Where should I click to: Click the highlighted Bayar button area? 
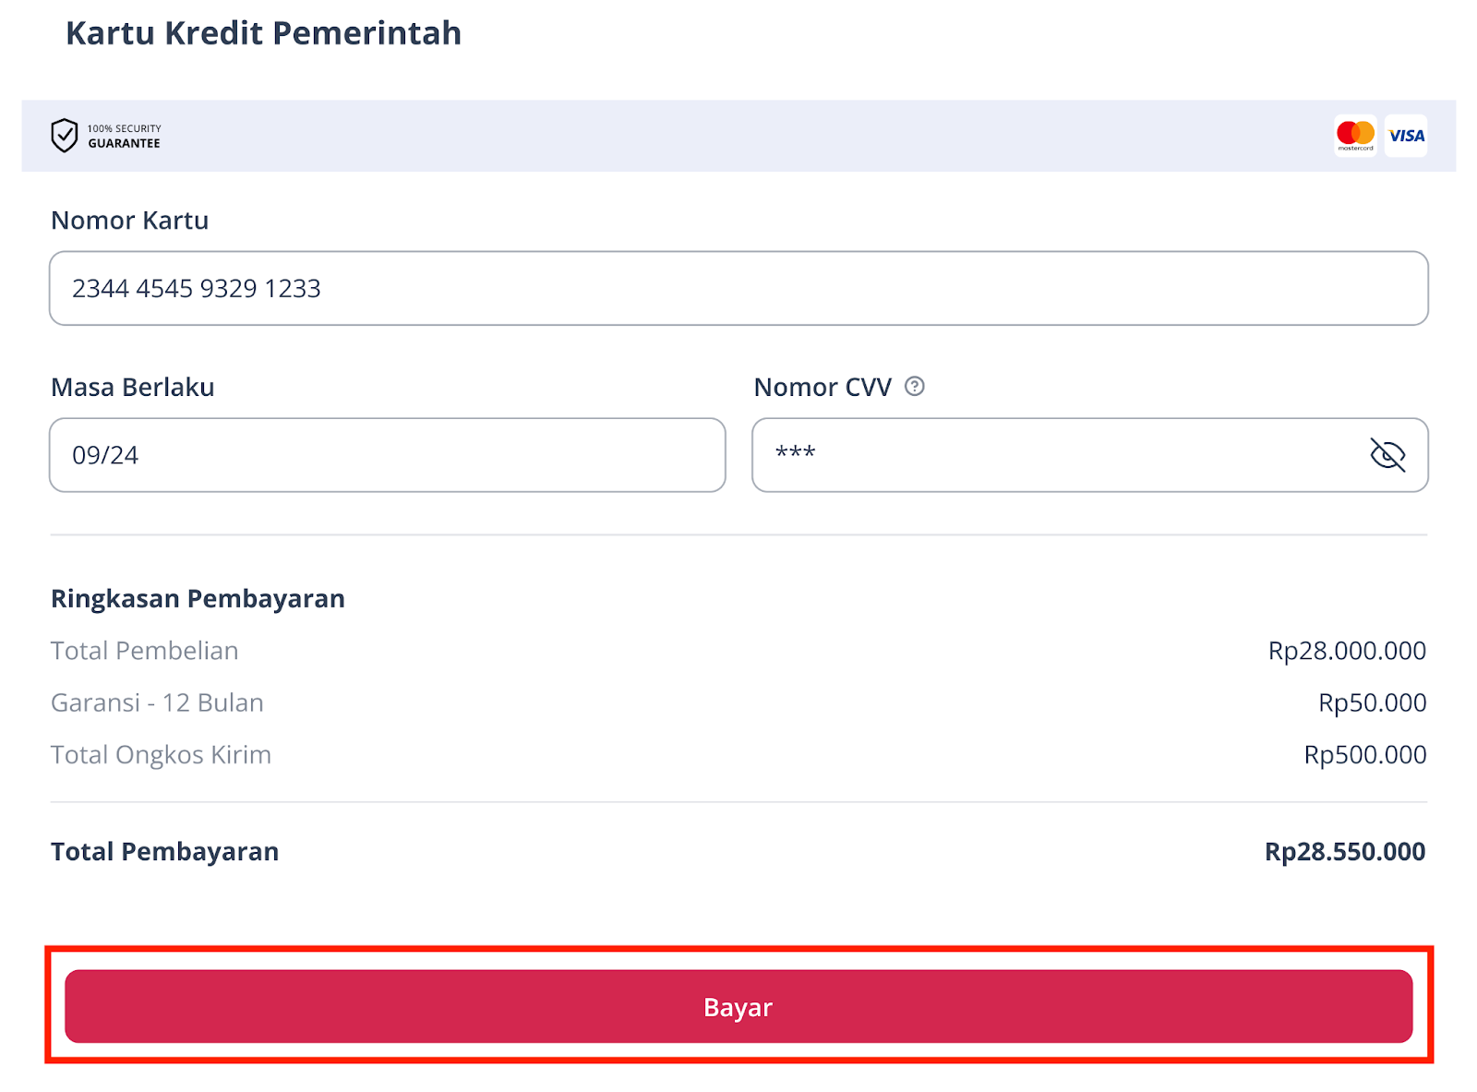point(738,1007)
